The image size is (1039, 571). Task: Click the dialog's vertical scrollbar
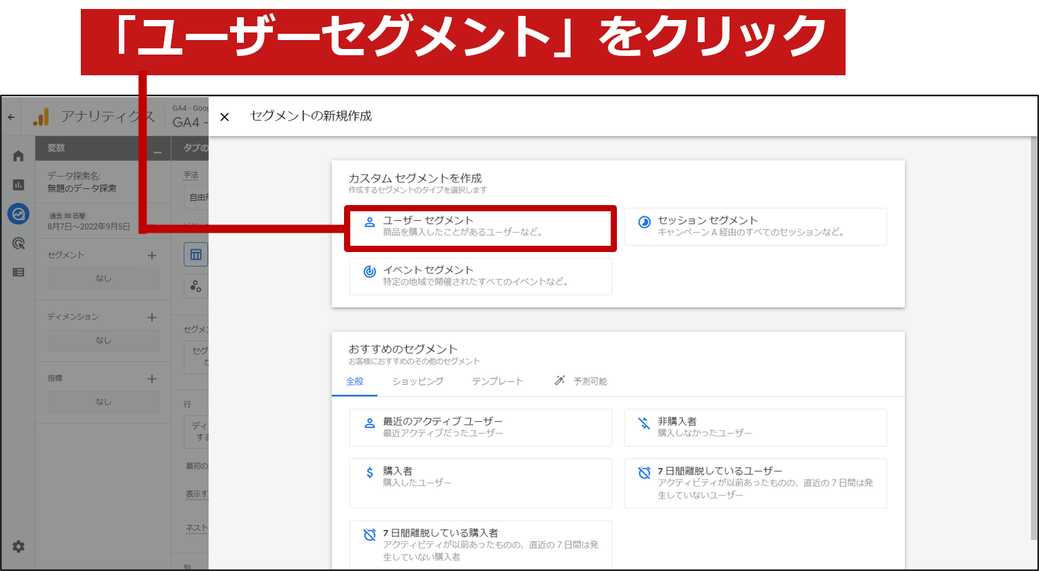(1034, 338)
